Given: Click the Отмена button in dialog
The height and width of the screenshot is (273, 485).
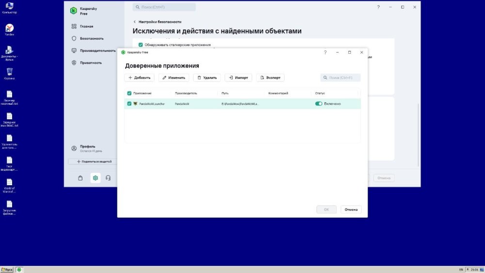Looking at the screenshot, I should 351,209.
